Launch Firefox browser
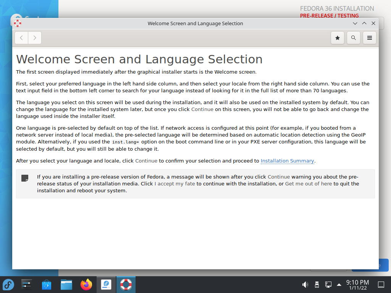Viewport: 391px width, 293px height. [x=86, y=285]
